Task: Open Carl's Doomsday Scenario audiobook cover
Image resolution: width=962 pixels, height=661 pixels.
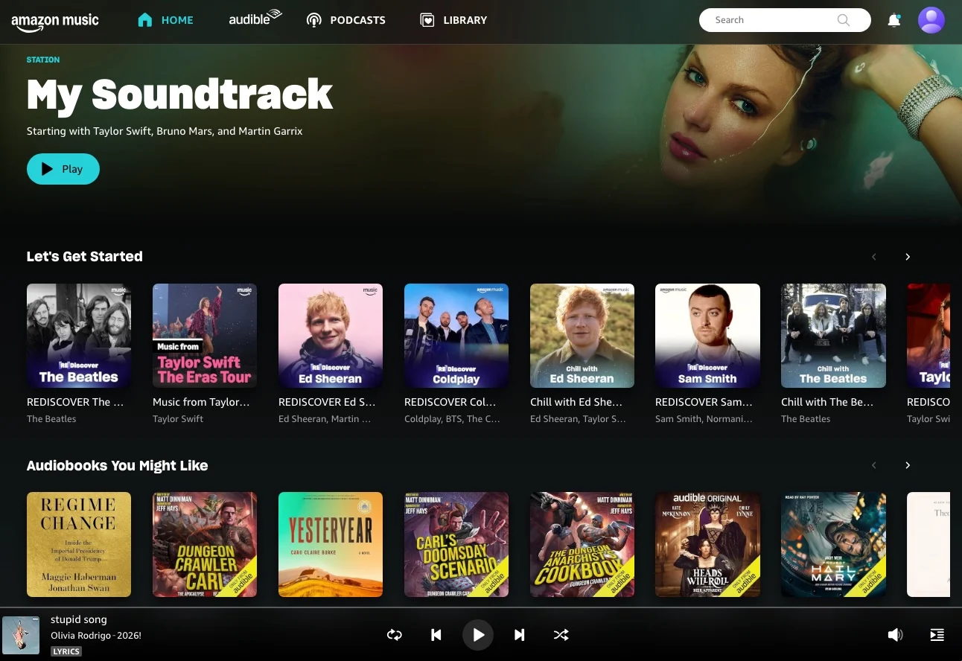Action: pyautogui.click(x=456, y=544)
